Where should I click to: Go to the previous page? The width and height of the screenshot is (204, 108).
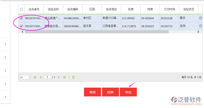click(x=40, y=77)
